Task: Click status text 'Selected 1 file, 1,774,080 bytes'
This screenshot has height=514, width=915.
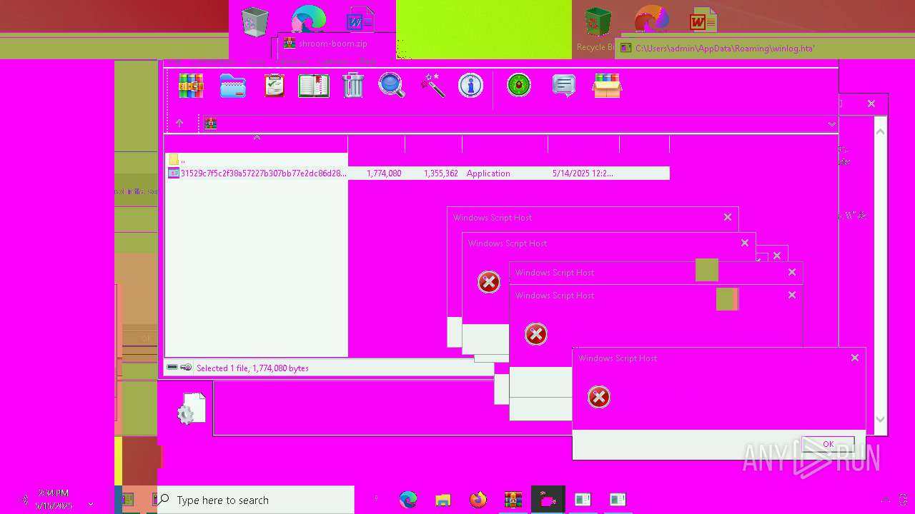Action: pyautogui.click(x=252, y=368)
